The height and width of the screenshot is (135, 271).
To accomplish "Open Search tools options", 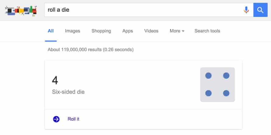I will click(x=207, y=31).
